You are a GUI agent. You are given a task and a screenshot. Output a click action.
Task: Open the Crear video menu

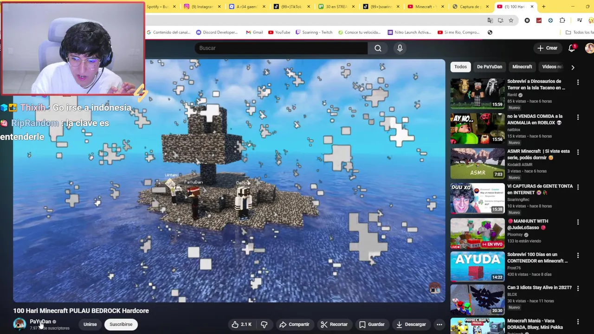point(548,48)
